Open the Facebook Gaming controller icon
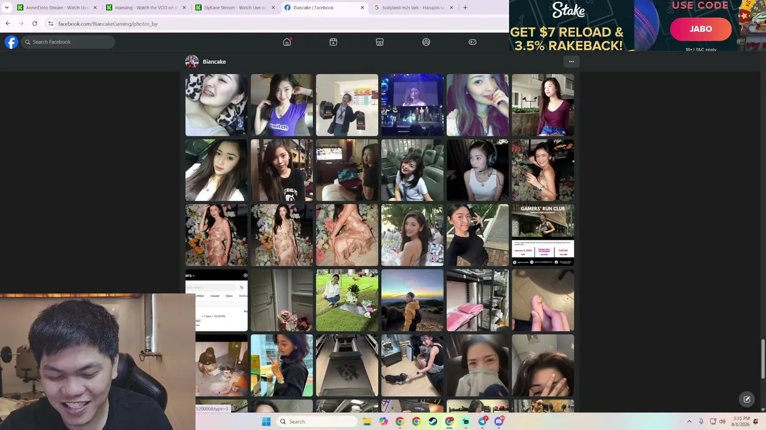The height and width of the screenshot is (430, 766). coord(472,42)
